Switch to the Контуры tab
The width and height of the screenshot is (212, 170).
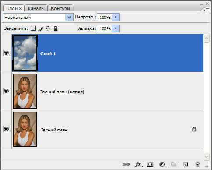click(x=61, y=8)
